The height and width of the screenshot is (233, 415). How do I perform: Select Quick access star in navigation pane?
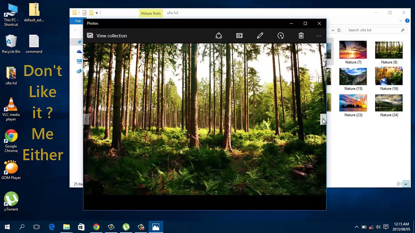pyautogui.click(x=79, y=42)
